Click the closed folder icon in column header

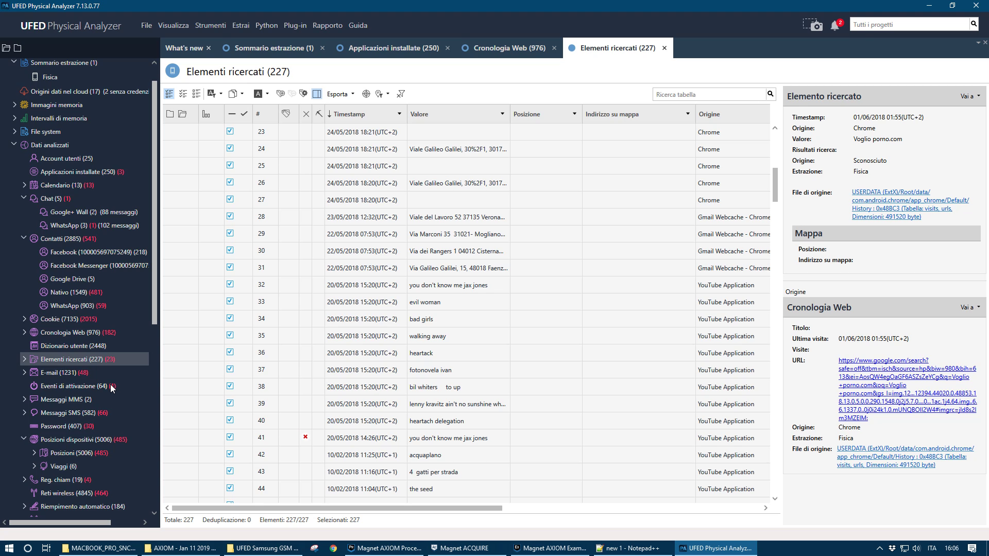pyautogui.click(x=170, y=114)
